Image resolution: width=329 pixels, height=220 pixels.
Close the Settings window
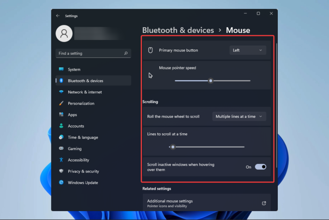pyautogui.click(x=271, y=14)
